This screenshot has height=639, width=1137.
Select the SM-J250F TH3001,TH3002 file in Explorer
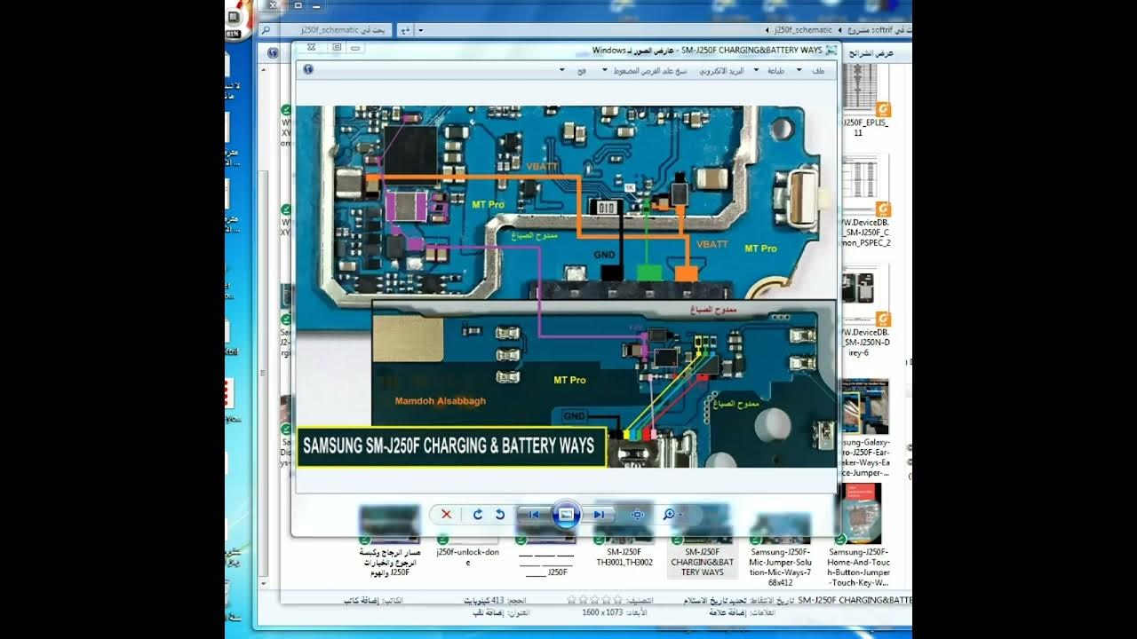pos(624,556)
